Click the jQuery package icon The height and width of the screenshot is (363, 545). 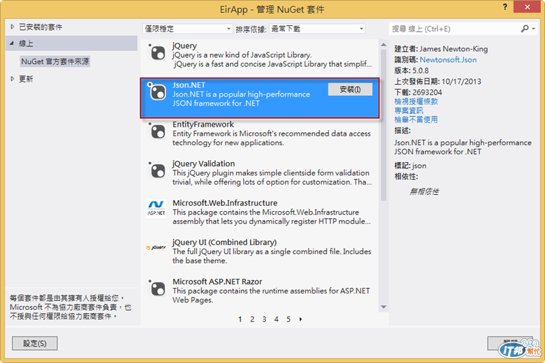[x=157, y=52]
